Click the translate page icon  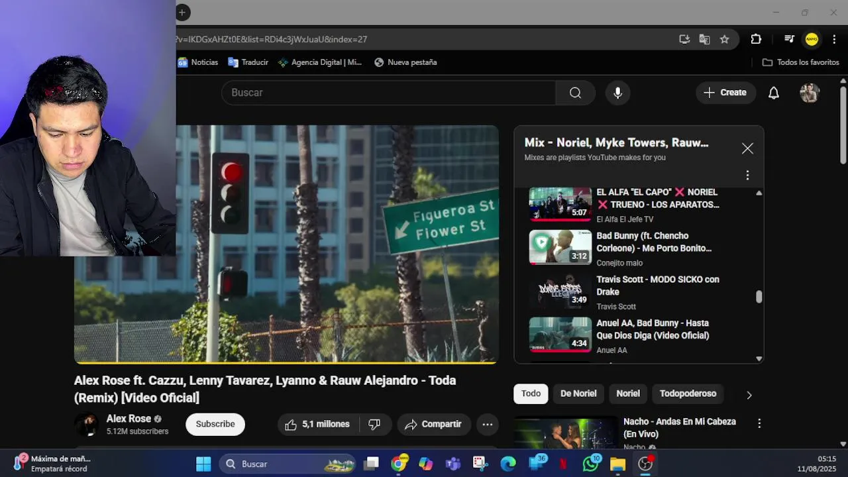point(704,39)
